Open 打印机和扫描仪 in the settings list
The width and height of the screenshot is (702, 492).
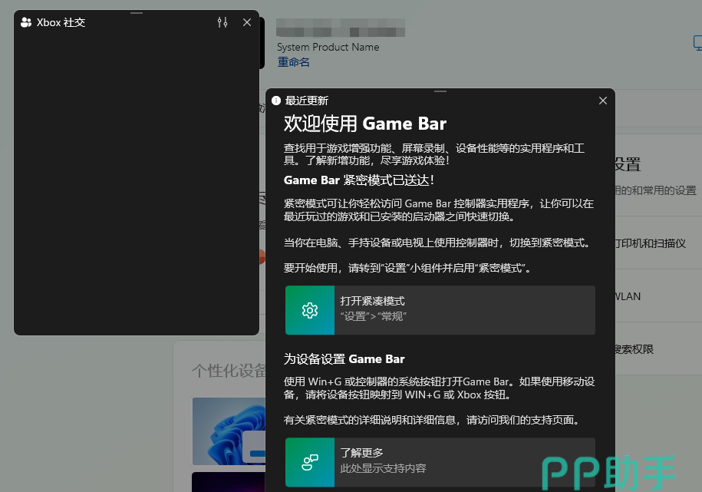coord(649,243)
